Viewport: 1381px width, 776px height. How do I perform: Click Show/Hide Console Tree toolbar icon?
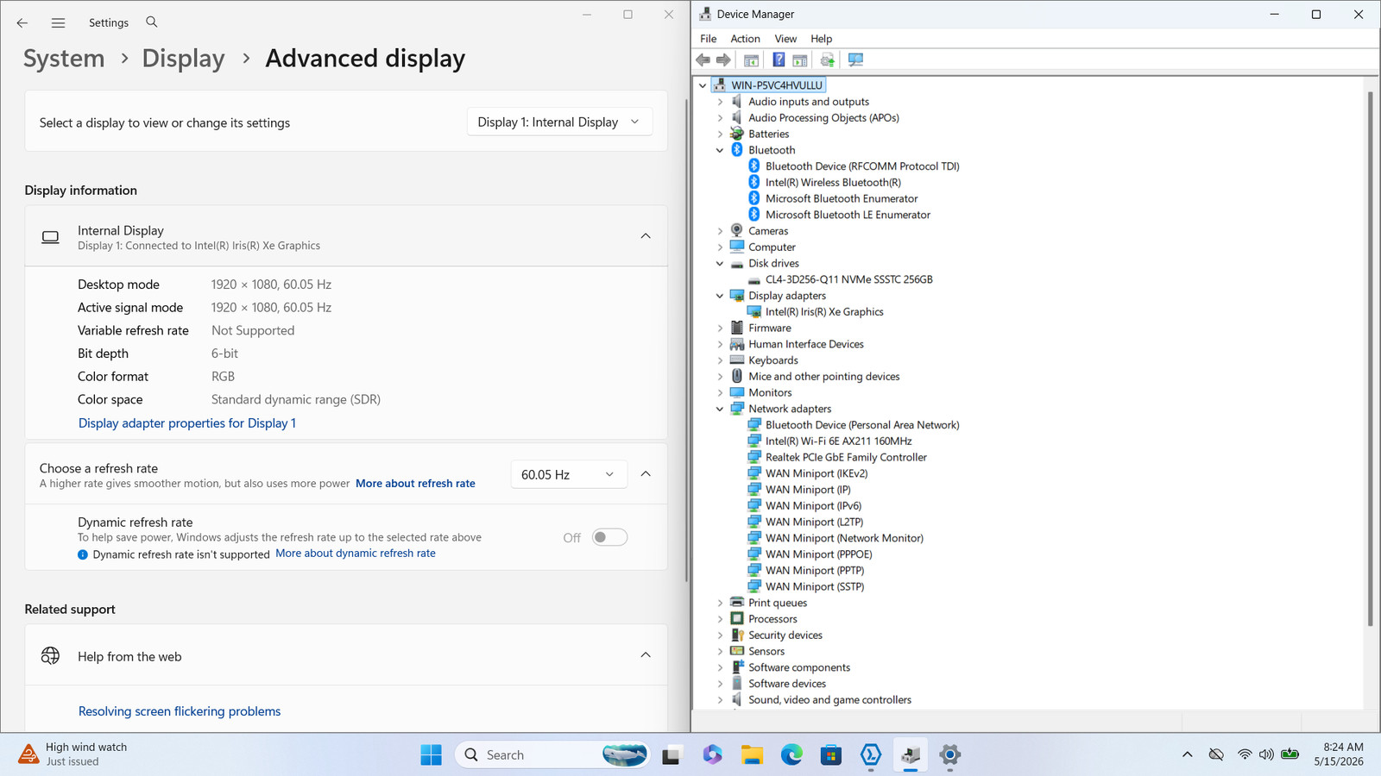click(x=752, y=59)
